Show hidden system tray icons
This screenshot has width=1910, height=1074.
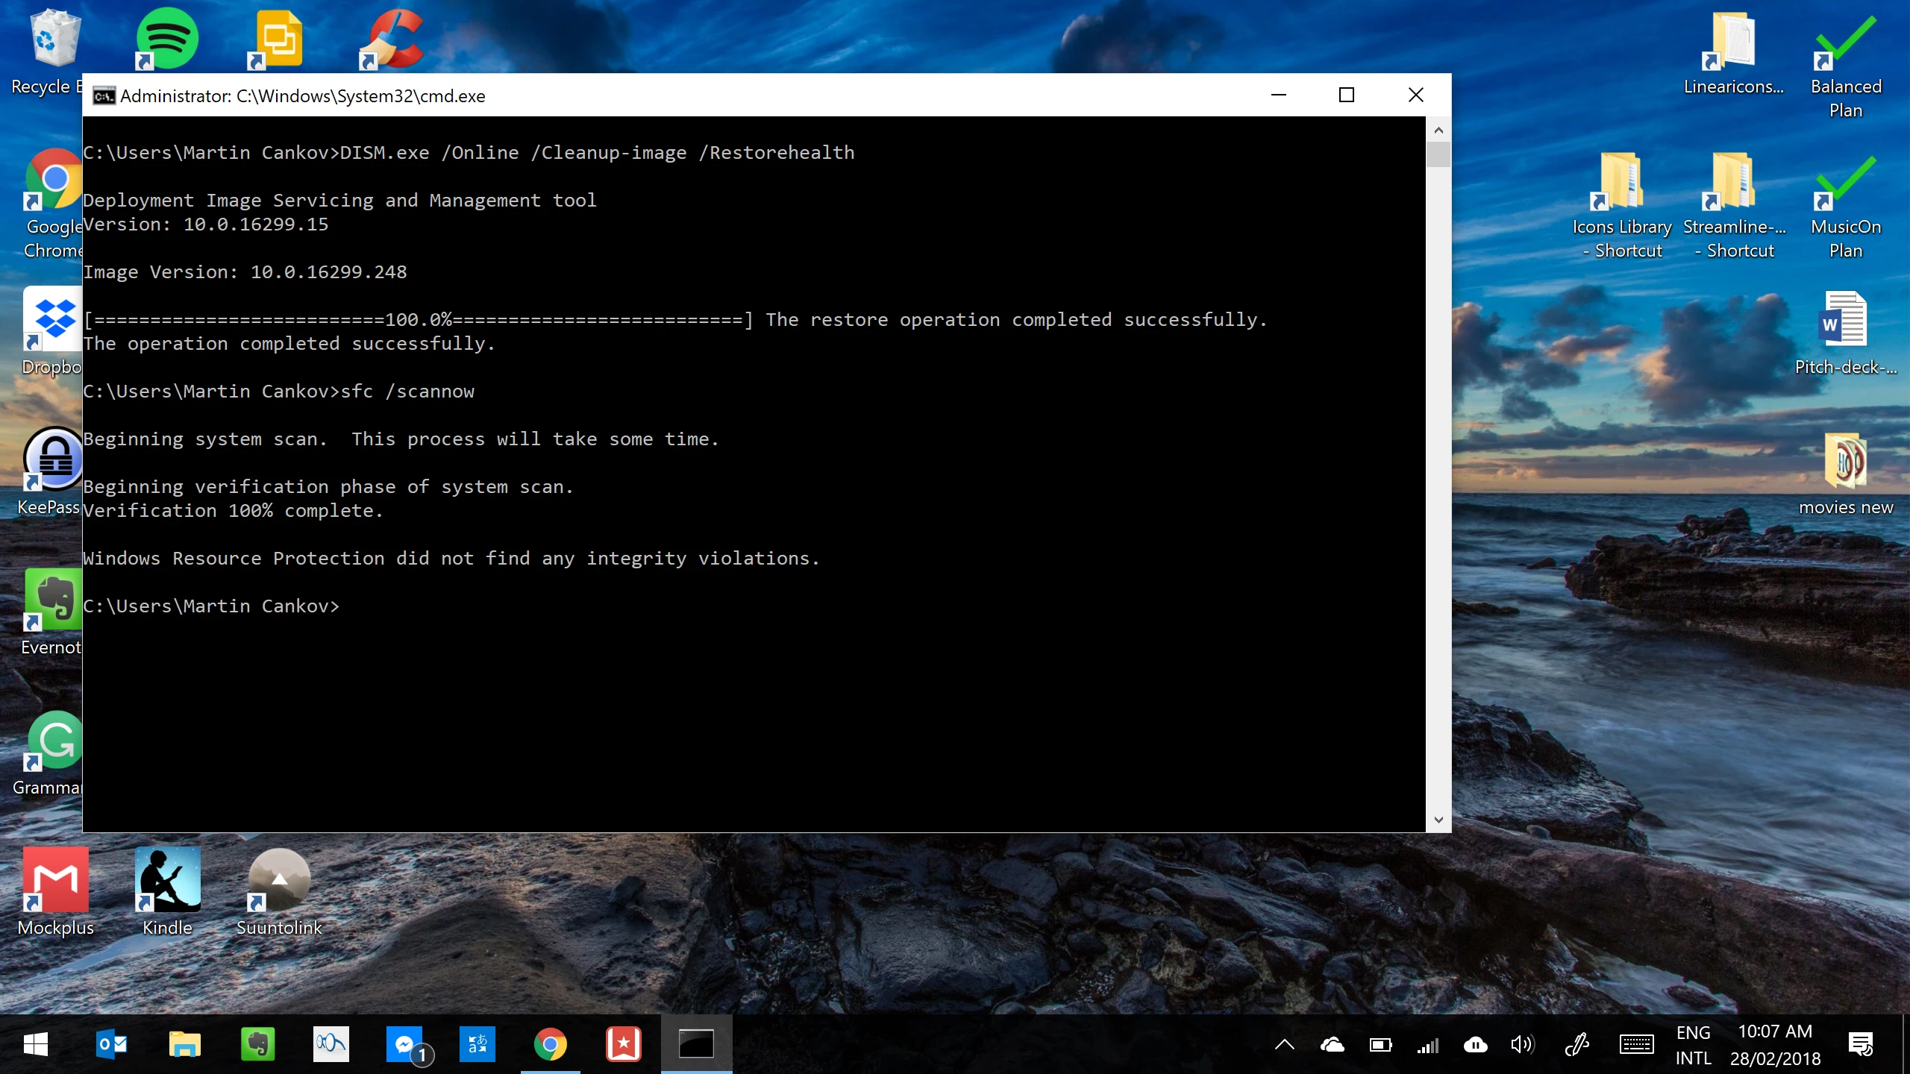pyautogui.click(x=1284, y=1045)
